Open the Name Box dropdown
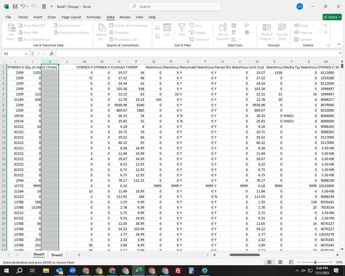The image size is (345, 276). click(27, 54)
